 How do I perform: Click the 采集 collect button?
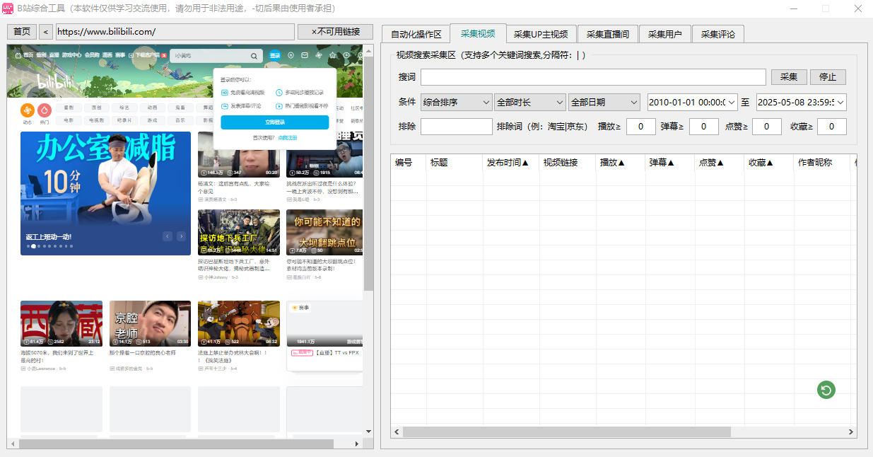[789, 76]
